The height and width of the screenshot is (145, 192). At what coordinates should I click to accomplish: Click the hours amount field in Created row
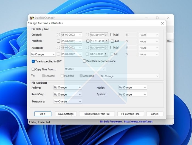pyautogui.click(x=131, y=35)
